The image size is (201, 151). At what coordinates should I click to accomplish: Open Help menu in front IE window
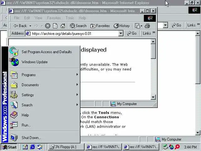[82, 18]
